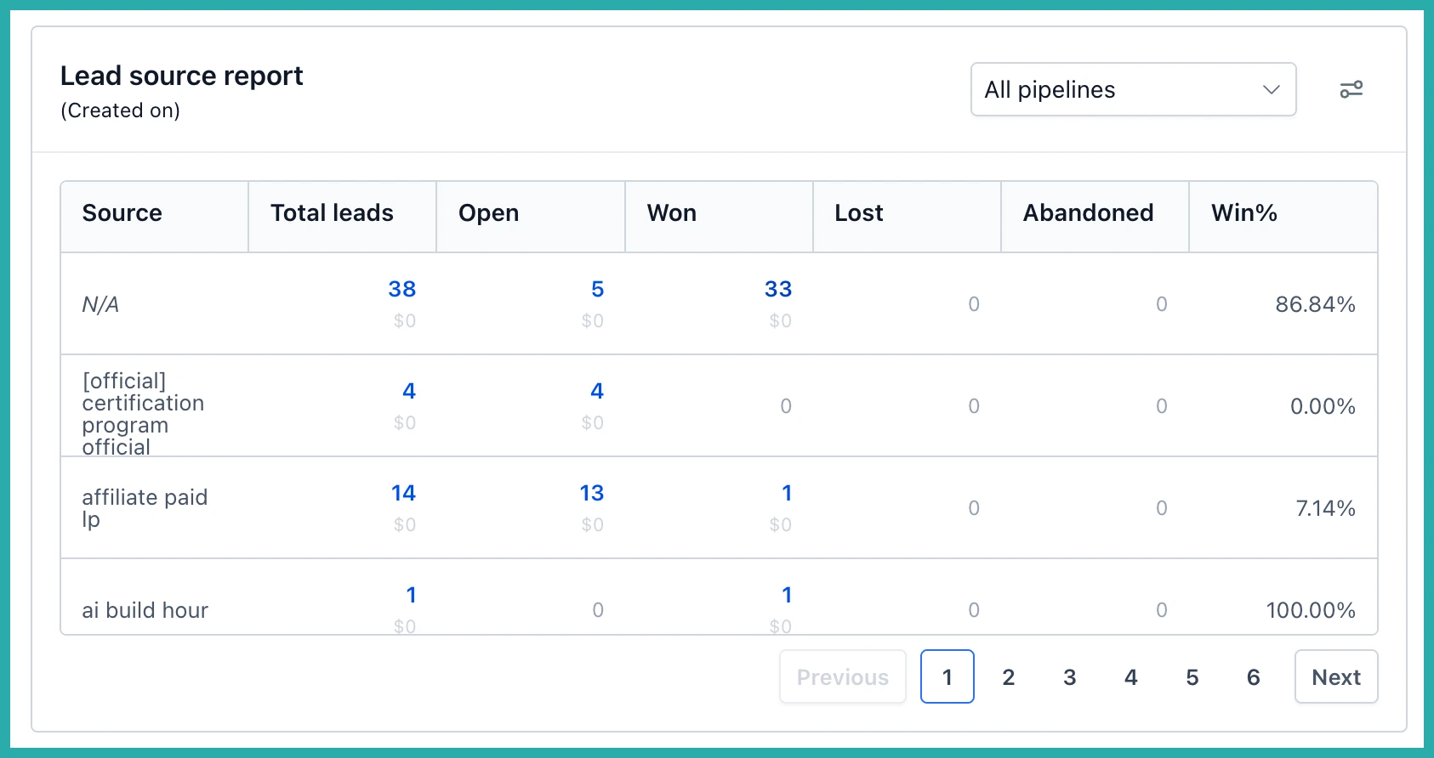Click the Abandoned column header
This screenshot has width=1434, height=758.
(1095, 217)
